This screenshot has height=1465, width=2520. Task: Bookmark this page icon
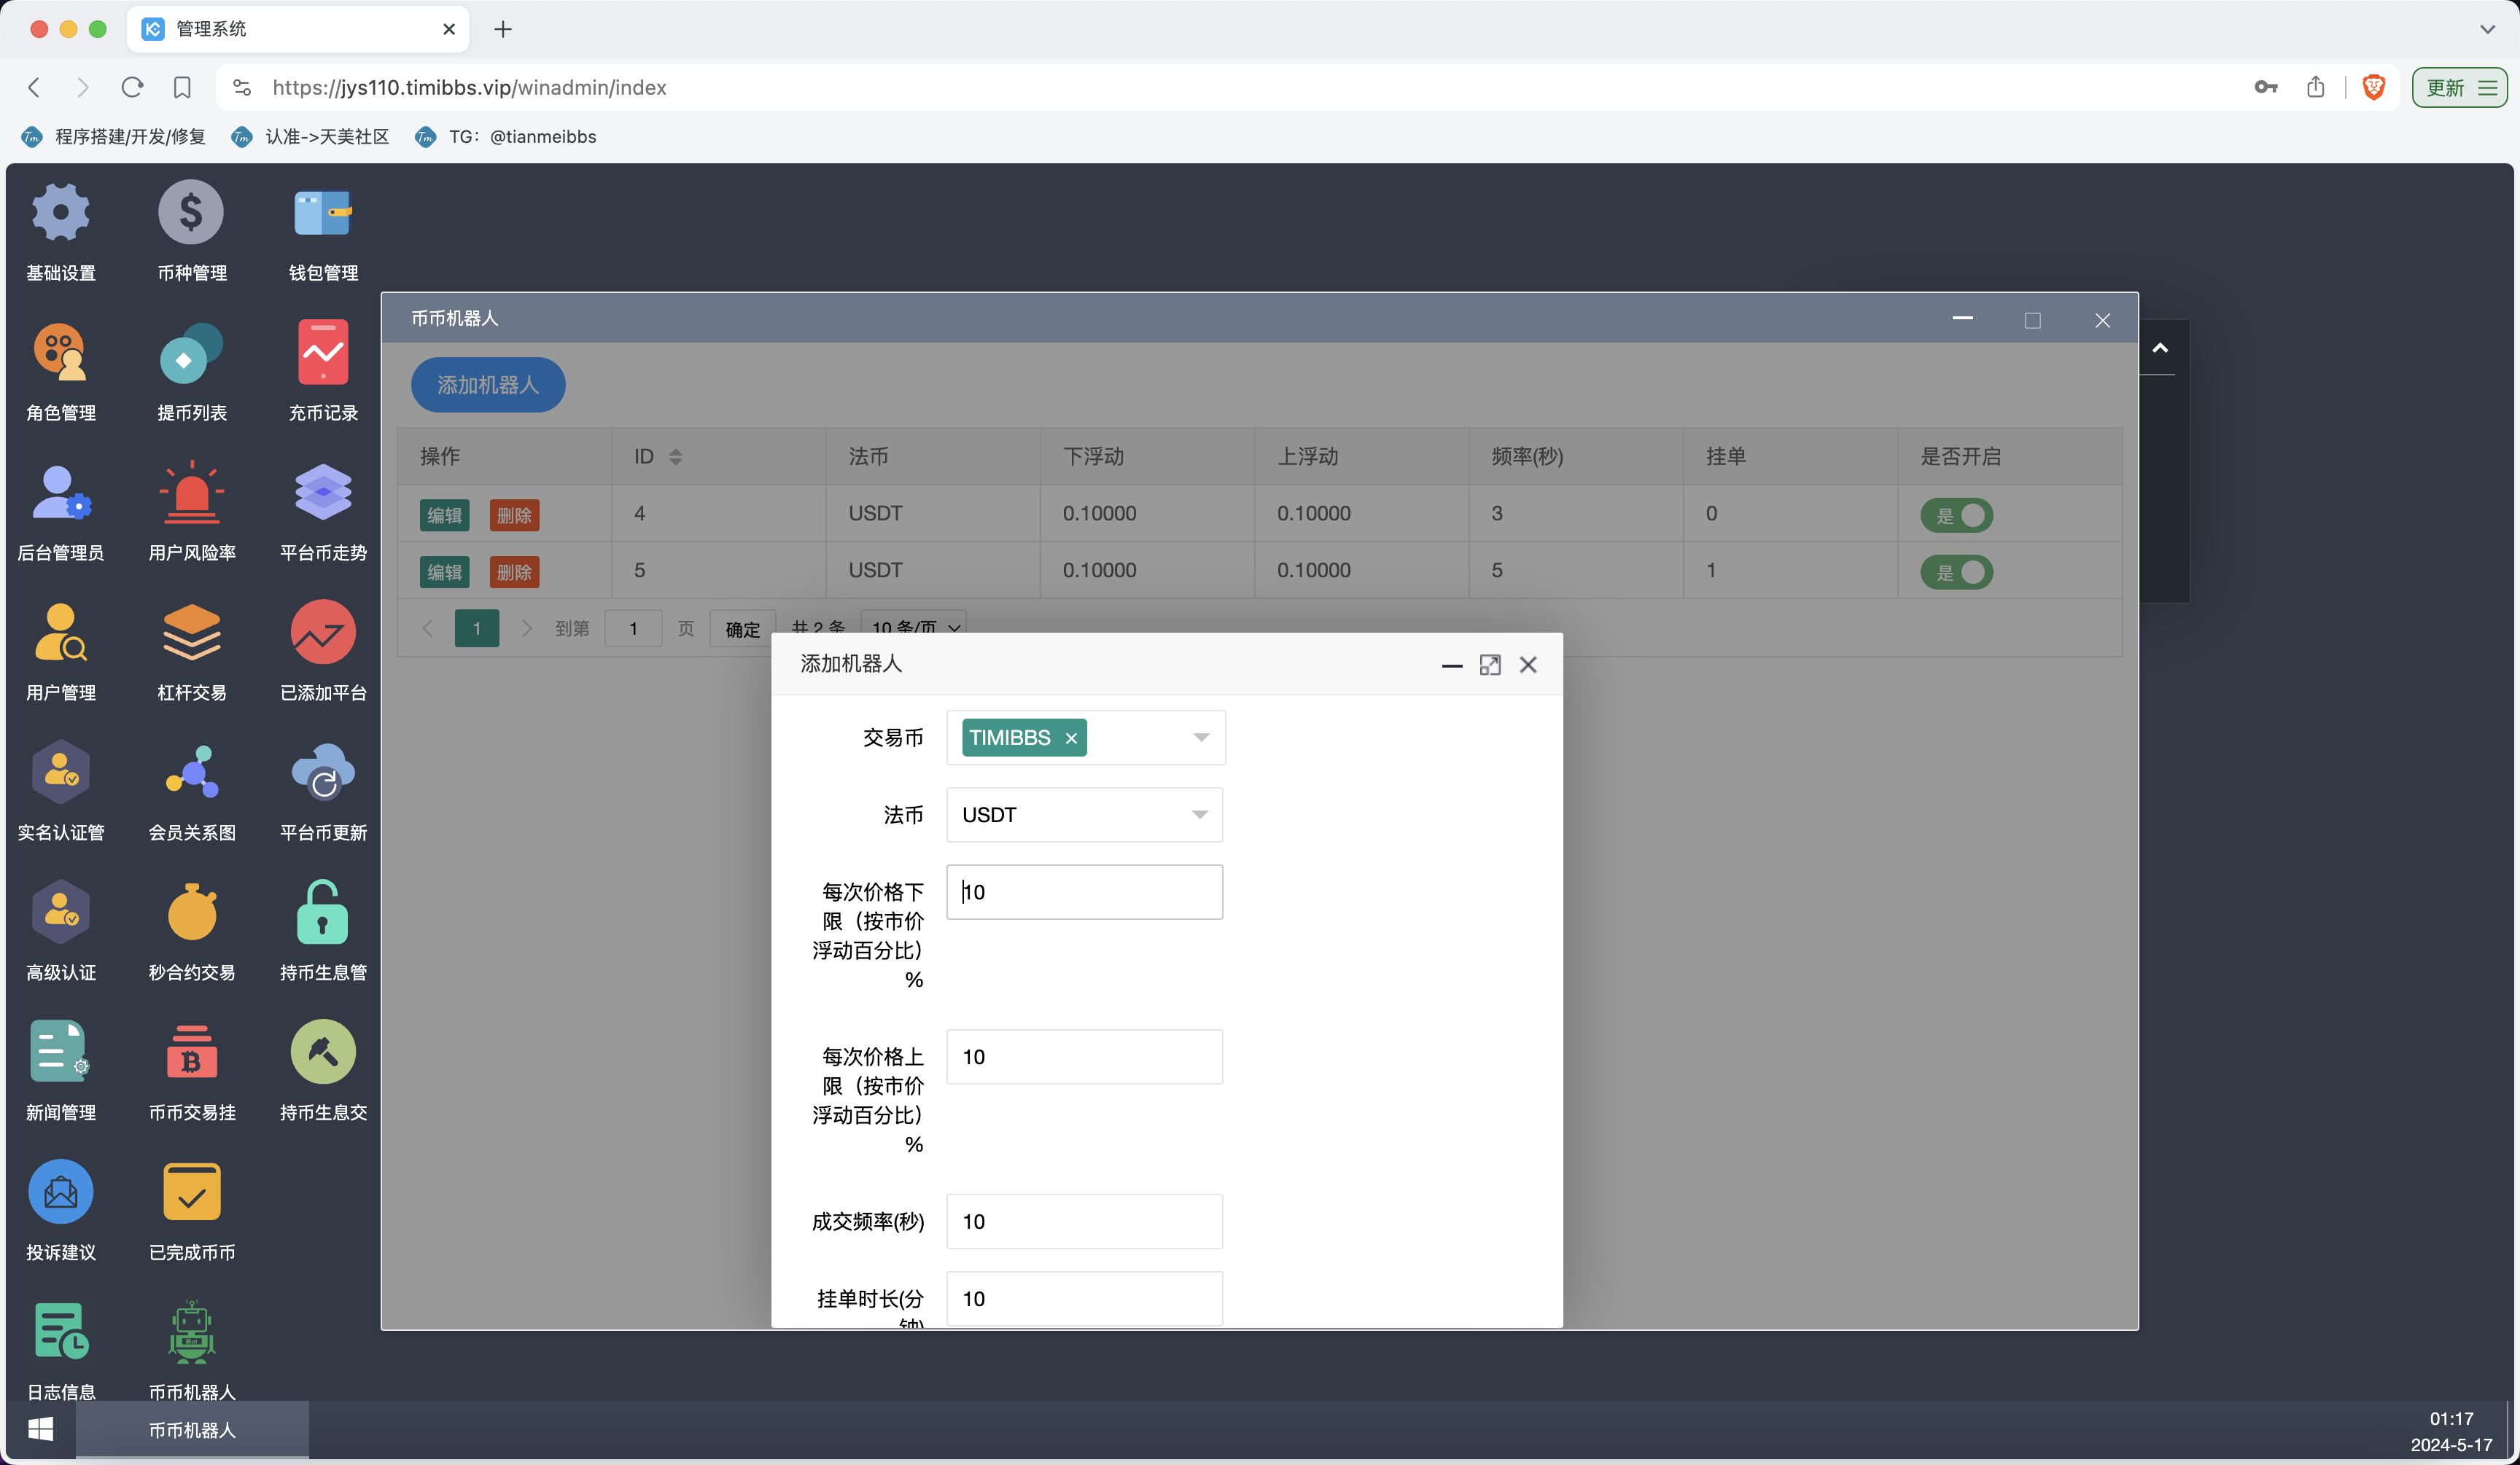pos(182,87)
